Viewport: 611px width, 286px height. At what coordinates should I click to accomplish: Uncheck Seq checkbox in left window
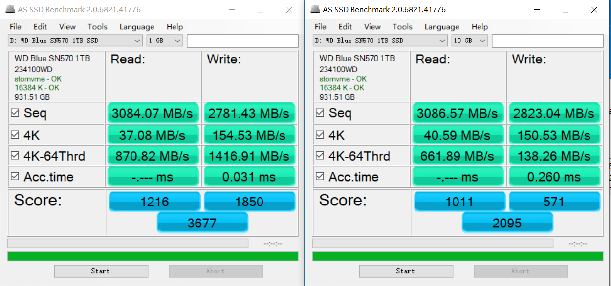(15, 113)
